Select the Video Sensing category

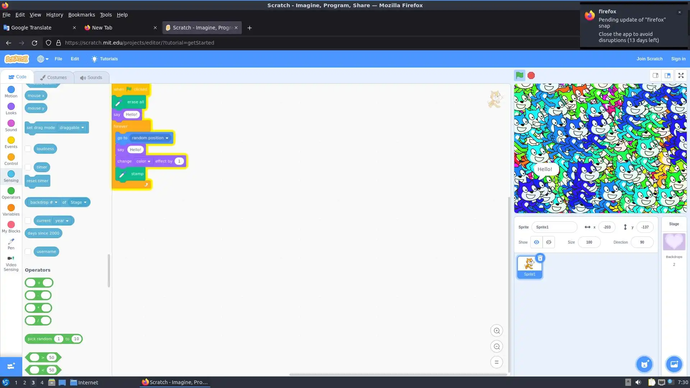click(x=11, y=263)
